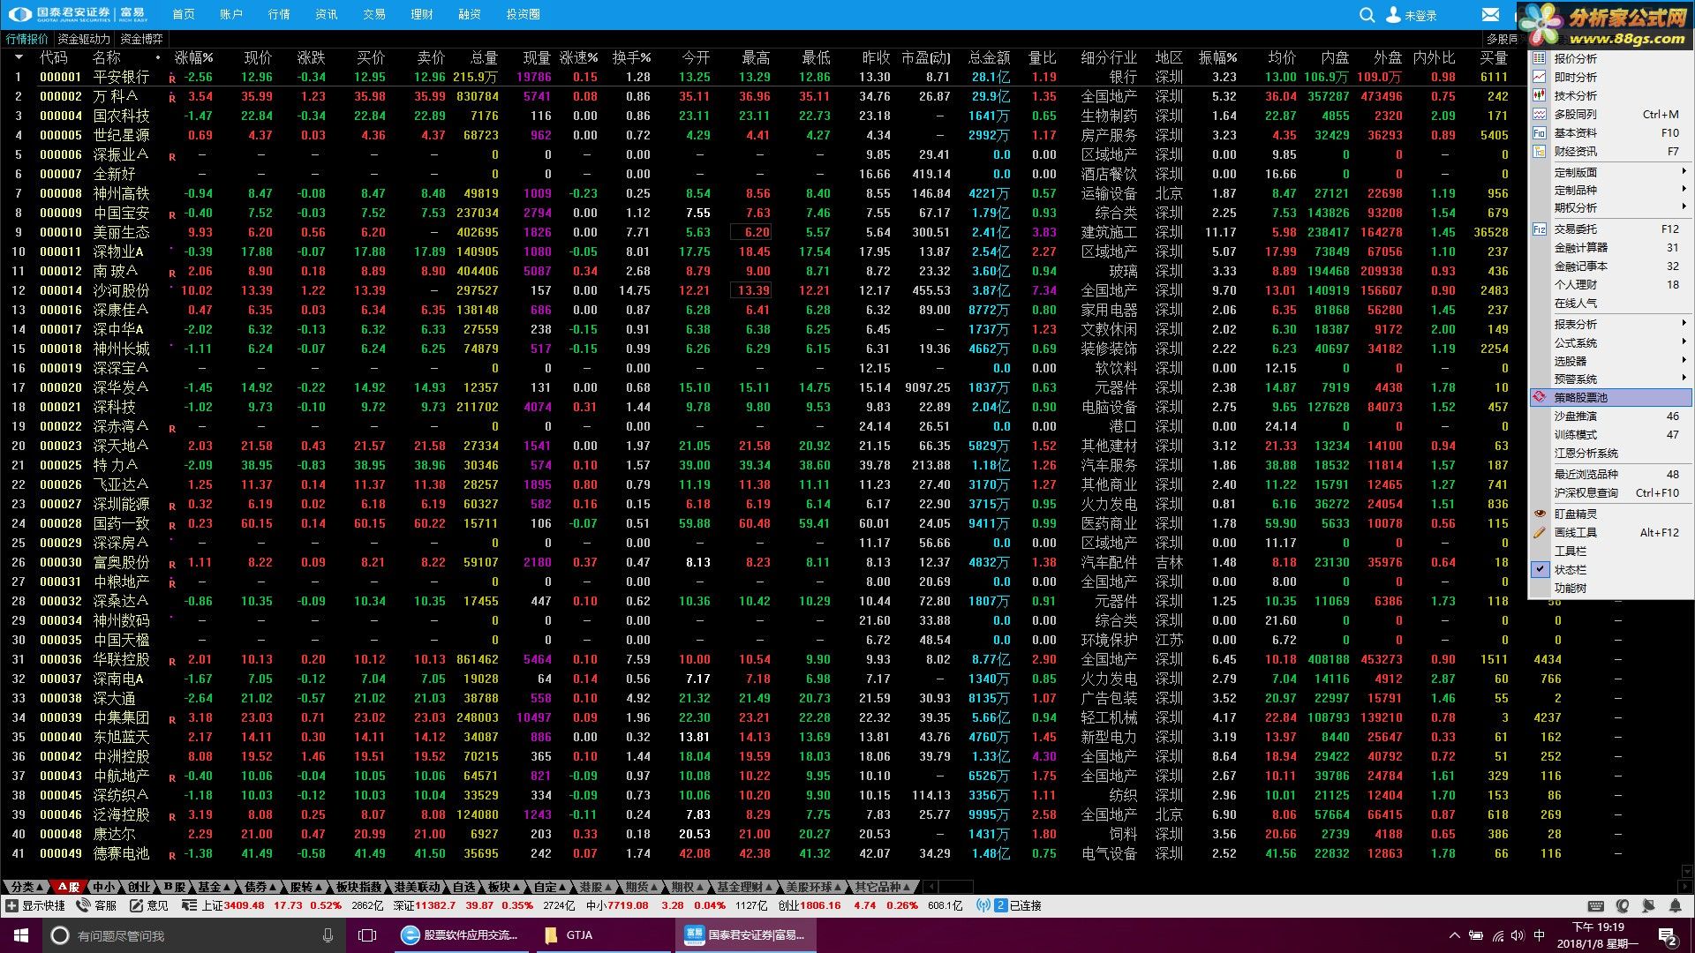Open 沪深权息查询 menu entry

[1610, 492]
